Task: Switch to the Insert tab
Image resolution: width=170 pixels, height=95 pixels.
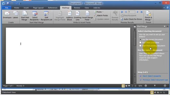Action: [26, 8]
